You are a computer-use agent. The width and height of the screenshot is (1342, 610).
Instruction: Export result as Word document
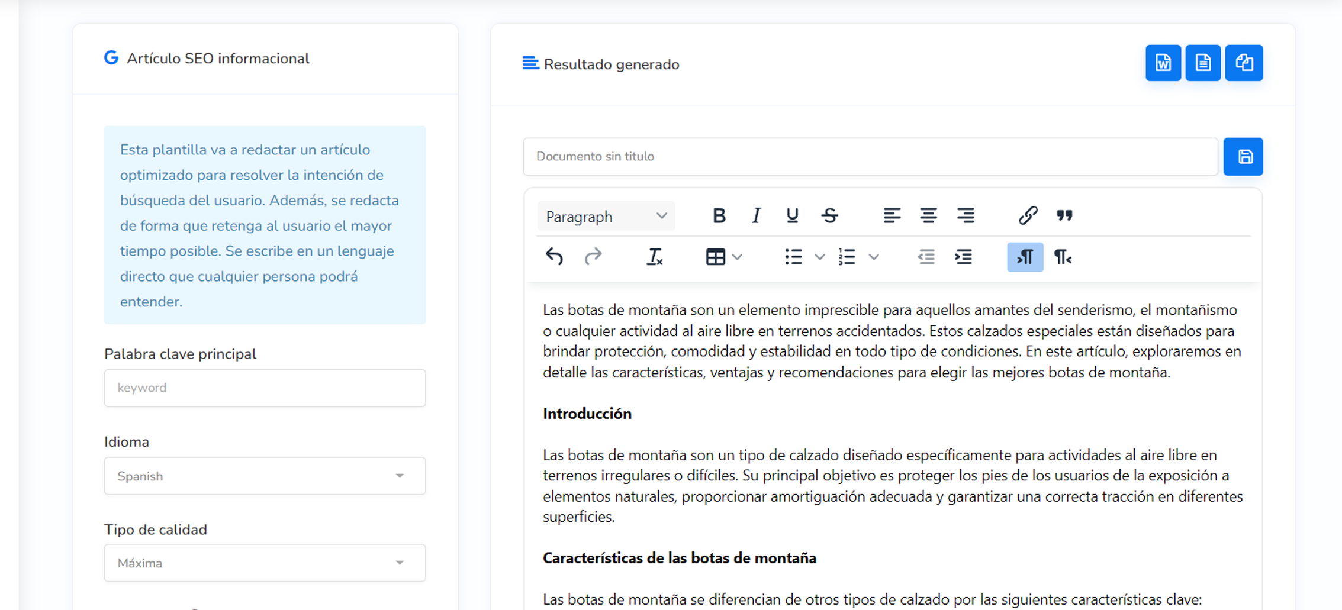pyautogui.click(x=1163, y=63)
